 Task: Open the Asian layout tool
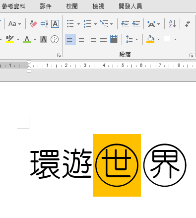pyautogui.click(x=151, y=24)
